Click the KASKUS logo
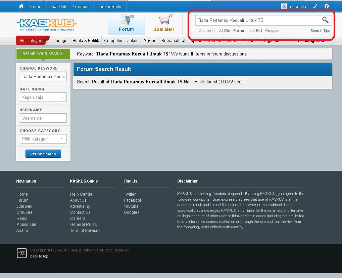342x278 pixels. tap(47, 24)
